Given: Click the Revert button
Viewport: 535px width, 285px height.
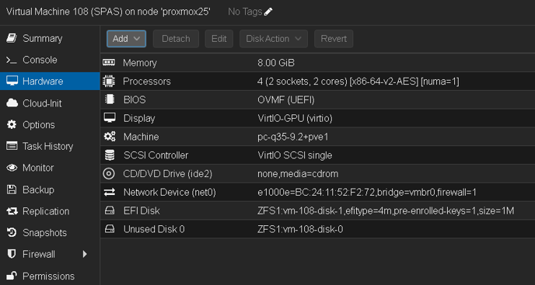Looking at the screenshot, I should pyautogui.click(x=334, y=39).
